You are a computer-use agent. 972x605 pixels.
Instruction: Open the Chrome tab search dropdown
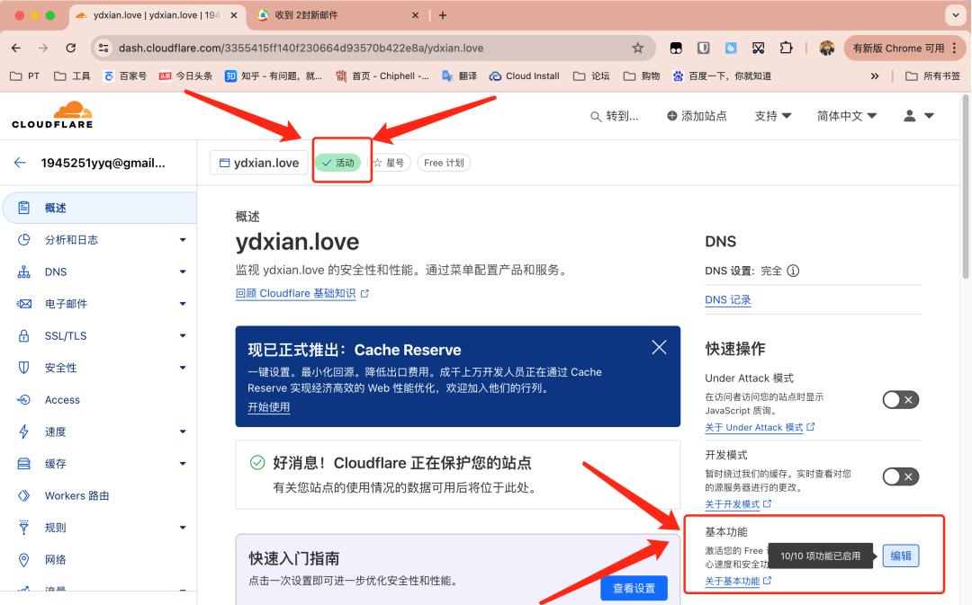click(955, 15)
